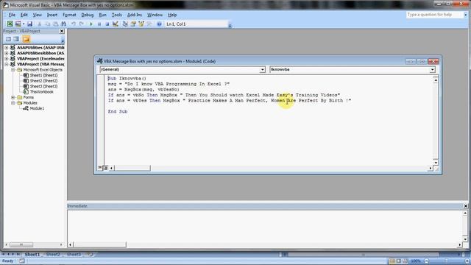Click the blue Help question icon
Image resolution: width=471 pixels, height=265 pixels.
(x=159, y=24)
